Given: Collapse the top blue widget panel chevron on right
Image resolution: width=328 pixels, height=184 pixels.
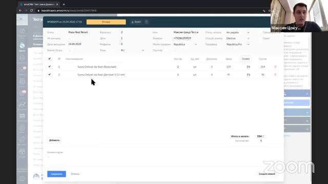Looking at the screenshot, I should click(x=307, y=94).
